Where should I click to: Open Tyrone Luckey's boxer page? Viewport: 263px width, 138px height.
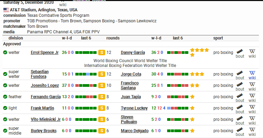coord(134,108)
